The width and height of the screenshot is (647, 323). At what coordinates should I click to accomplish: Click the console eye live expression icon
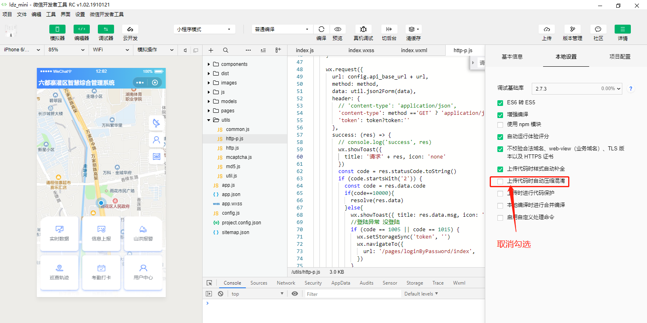295,294
